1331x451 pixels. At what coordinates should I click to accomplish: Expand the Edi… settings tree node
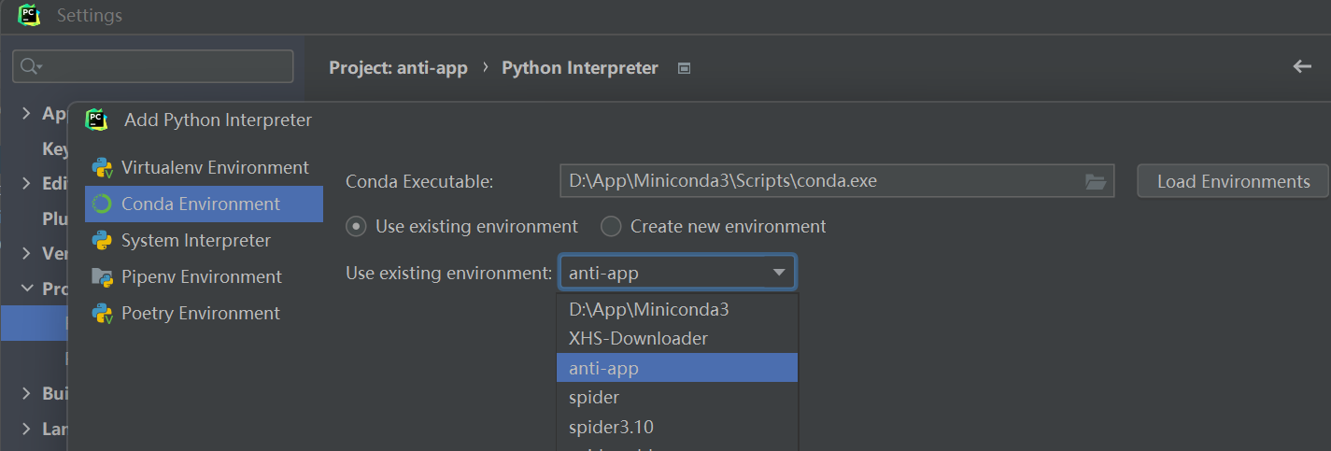(26, 184)
